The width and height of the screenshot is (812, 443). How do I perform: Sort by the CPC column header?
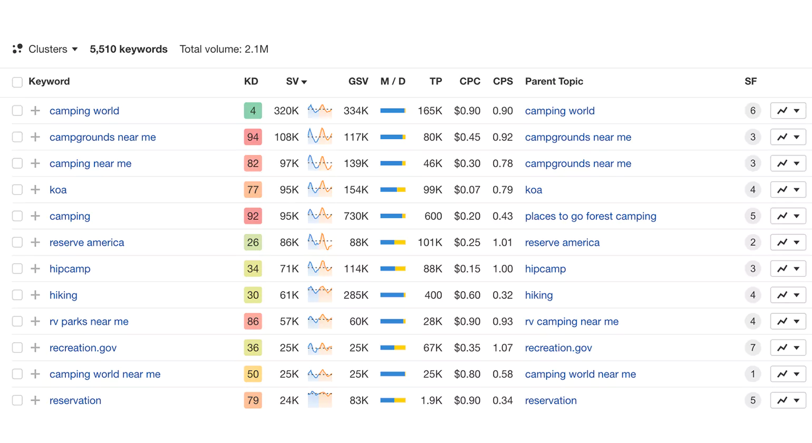(470, 81)
